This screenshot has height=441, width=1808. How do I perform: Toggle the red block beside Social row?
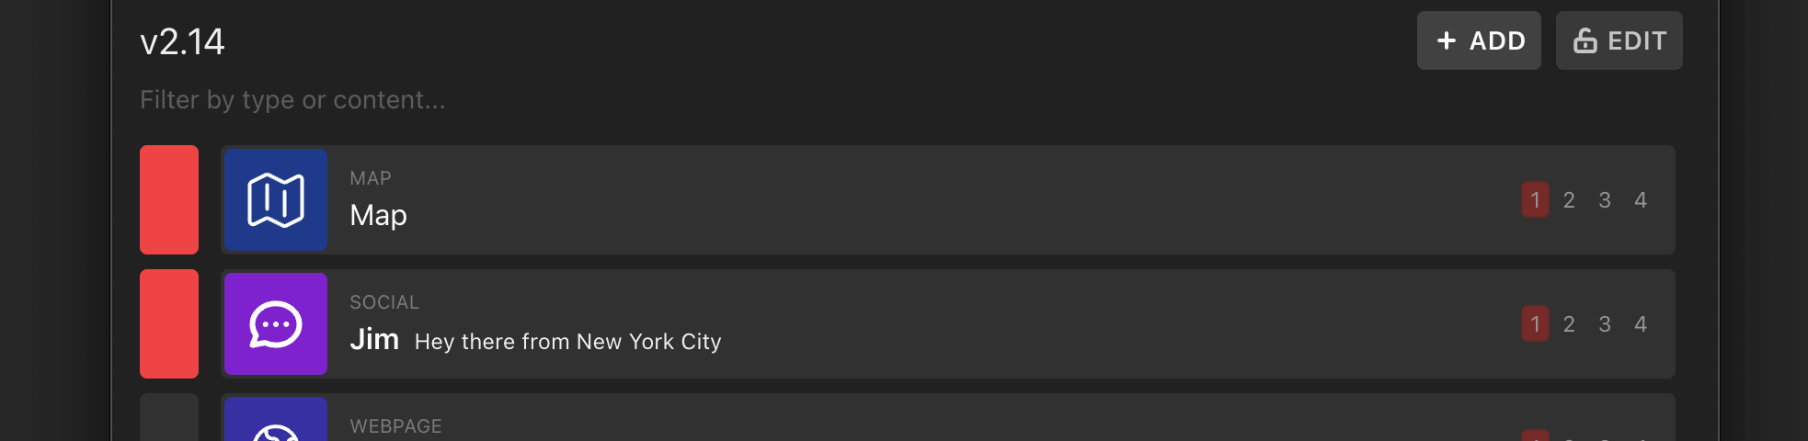click(169, 323)
